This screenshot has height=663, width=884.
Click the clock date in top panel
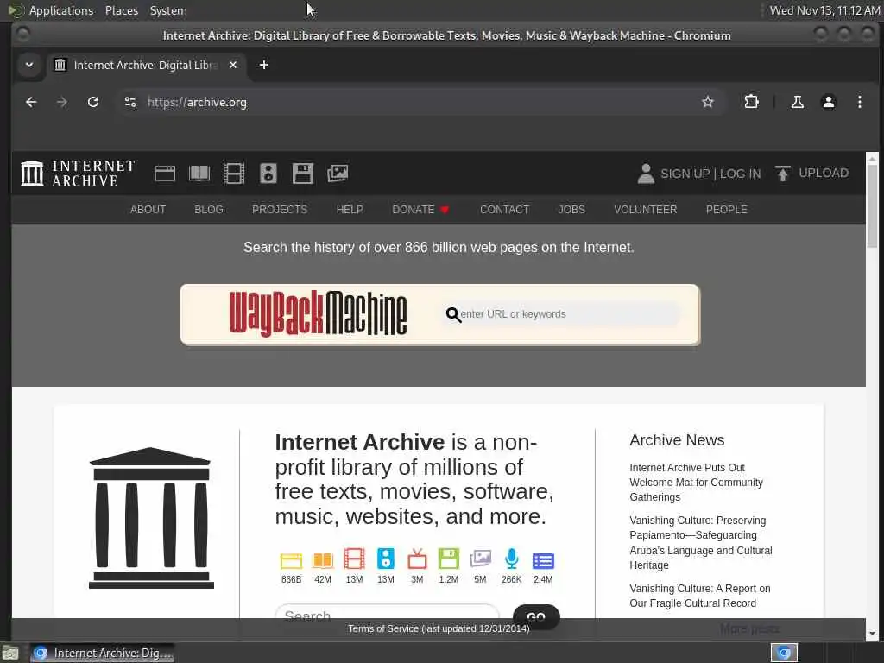pos(824,10)
